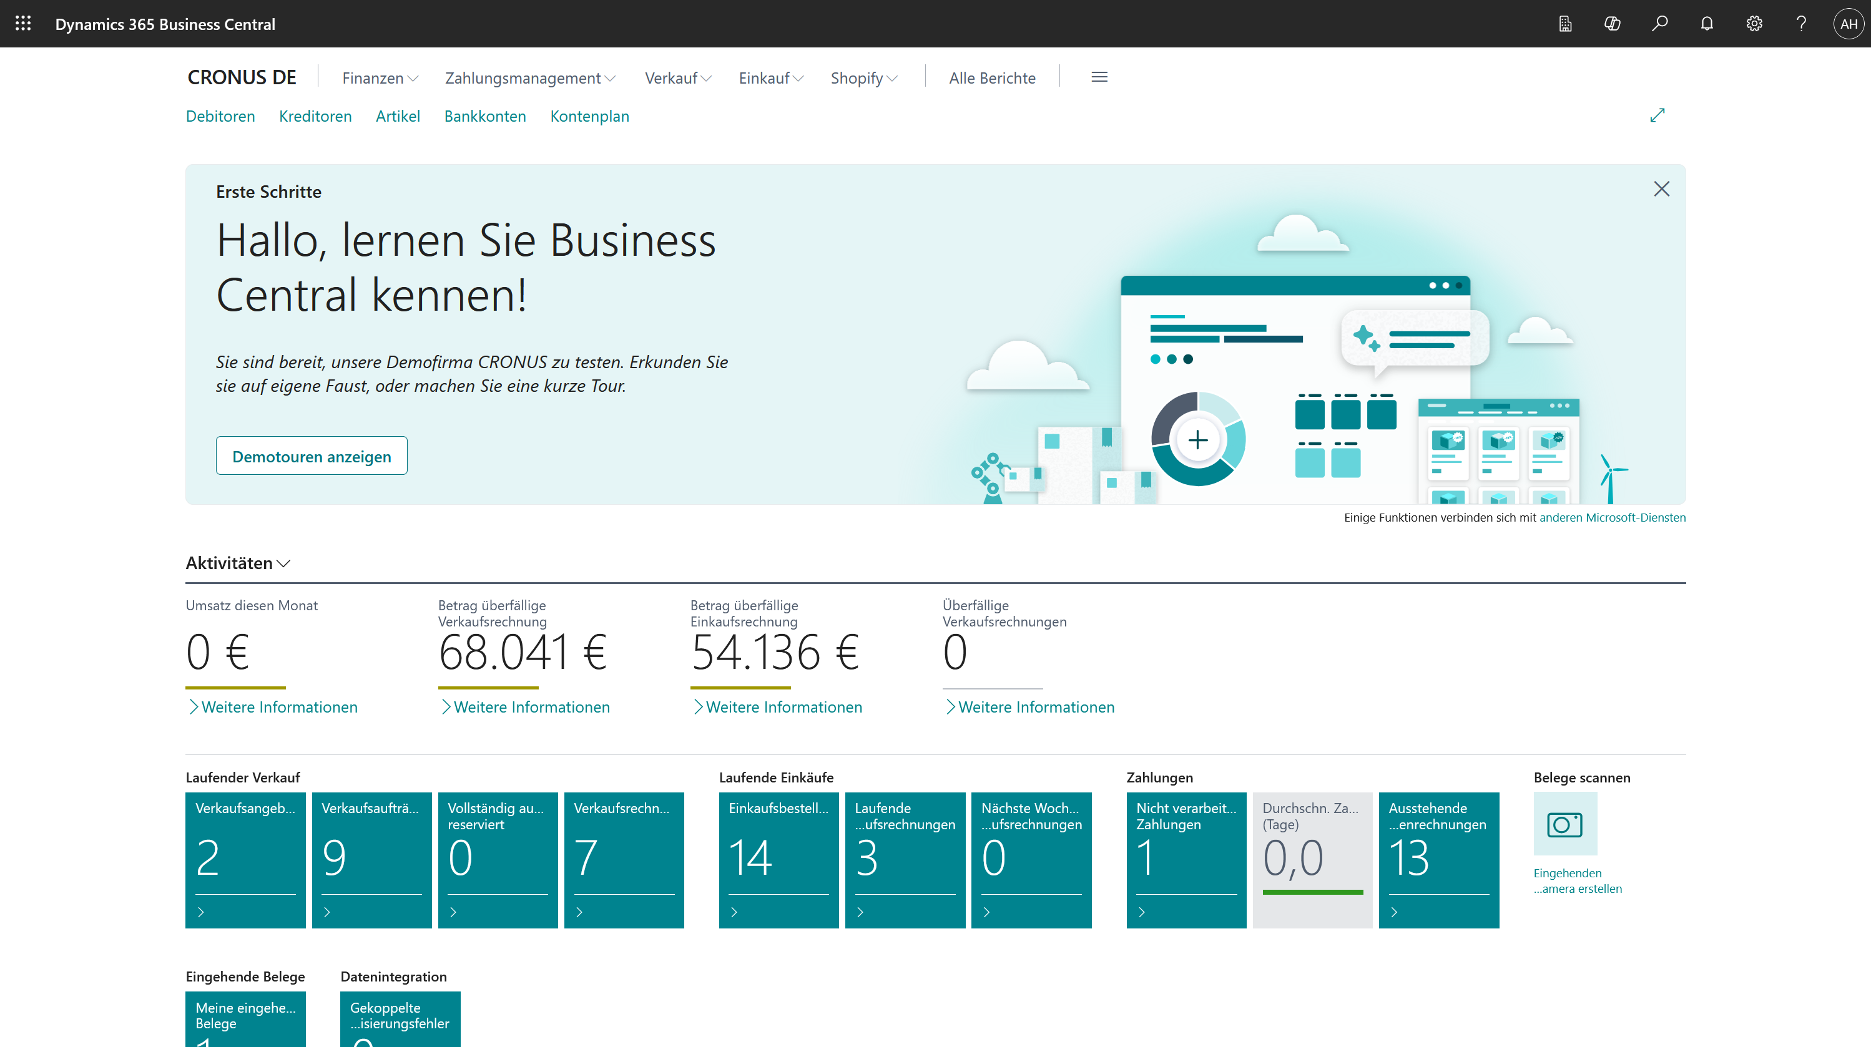The height and width of the screenshot is (1047, 1871).
Task: Open the Durchschn. Za... (Tage) tile
Action: [1312, 860]
